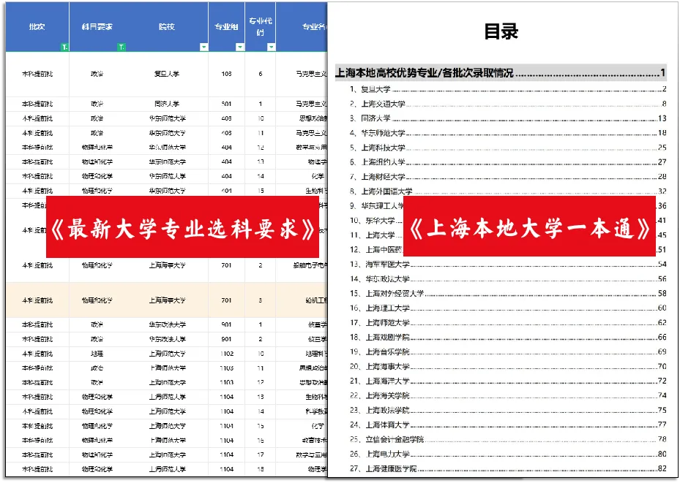The height and width of the screenshot is (483, 680).
Task: Select the 院校 header cell
Action: click(x=167, y=27)
